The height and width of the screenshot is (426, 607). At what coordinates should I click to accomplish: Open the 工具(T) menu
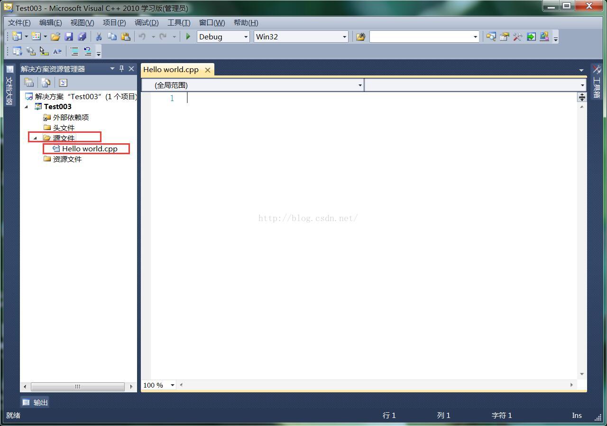[x=179, y=22]
